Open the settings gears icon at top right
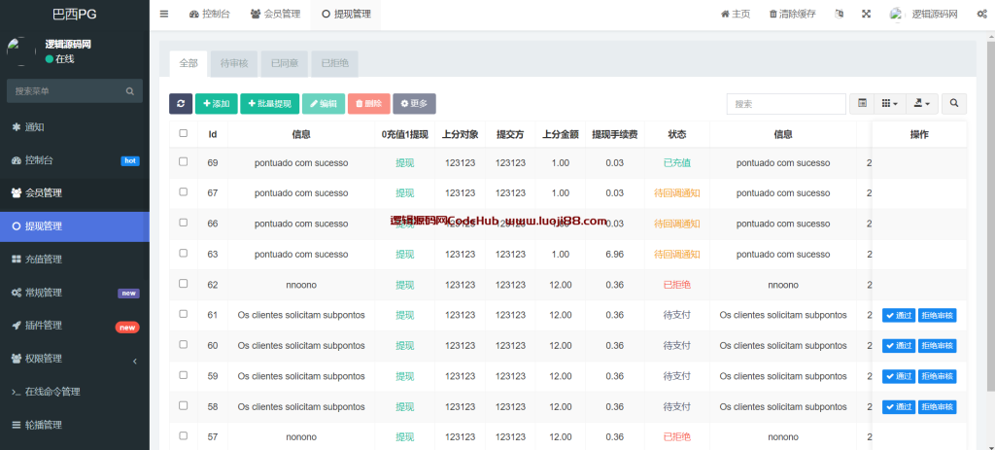 click(981, 14)
